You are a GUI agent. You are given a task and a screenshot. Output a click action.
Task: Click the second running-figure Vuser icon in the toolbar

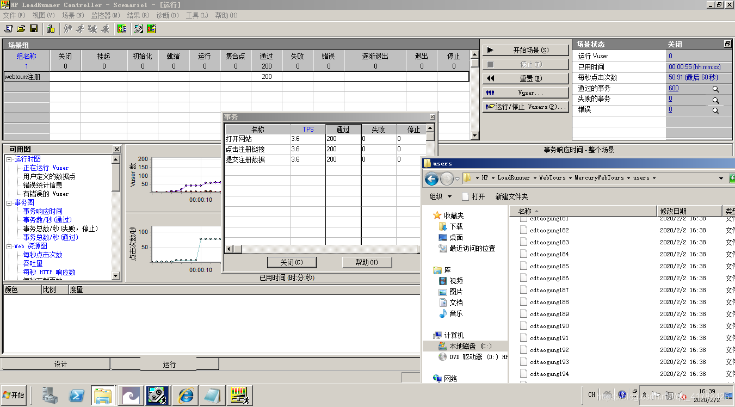tap(80, 29)
